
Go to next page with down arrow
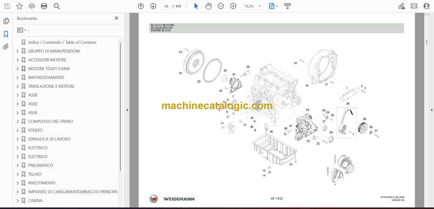point(153,6)
